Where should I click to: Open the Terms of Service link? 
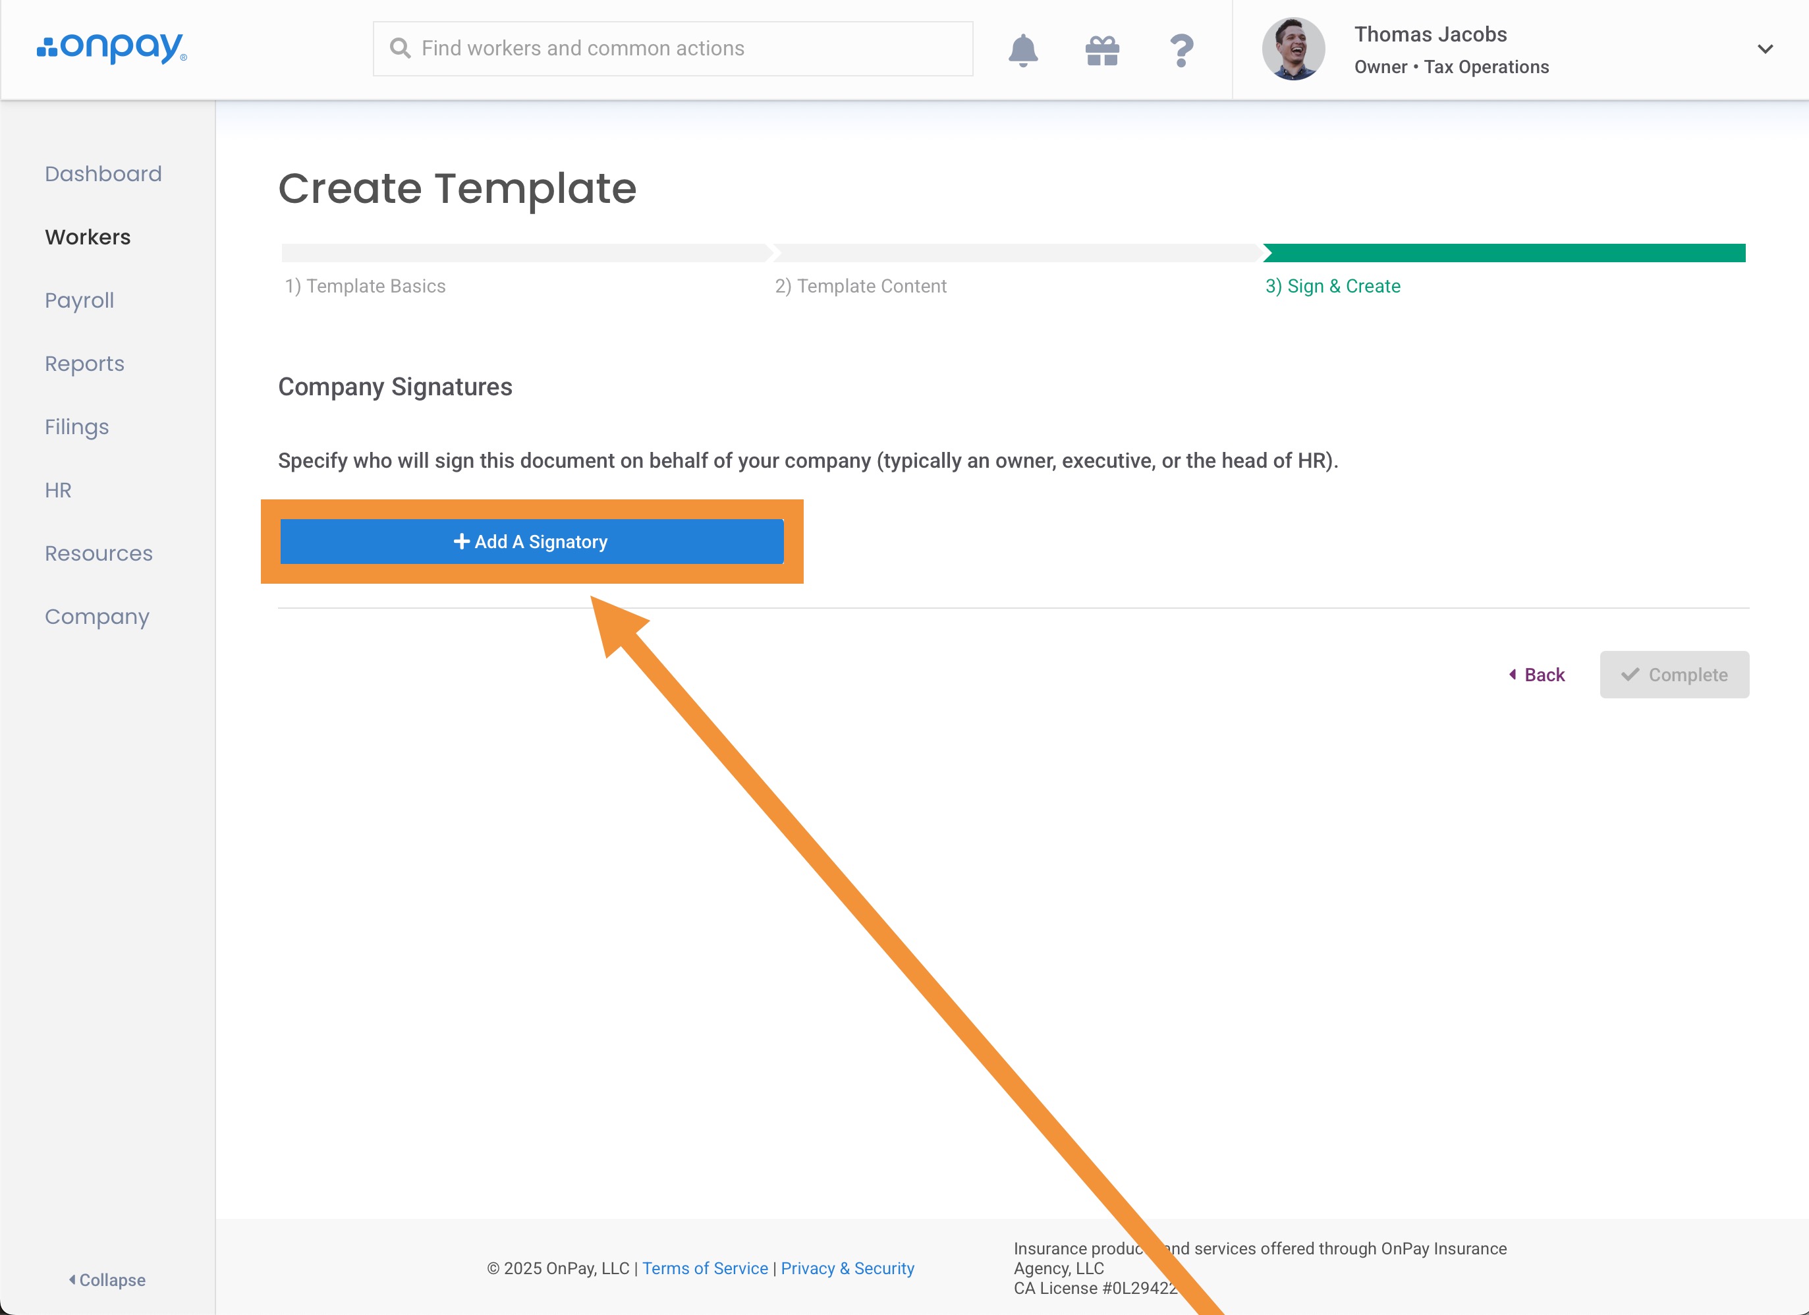point(704,1268)
